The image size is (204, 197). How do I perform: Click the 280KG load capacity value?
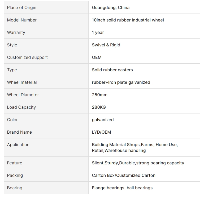[99, 107]
